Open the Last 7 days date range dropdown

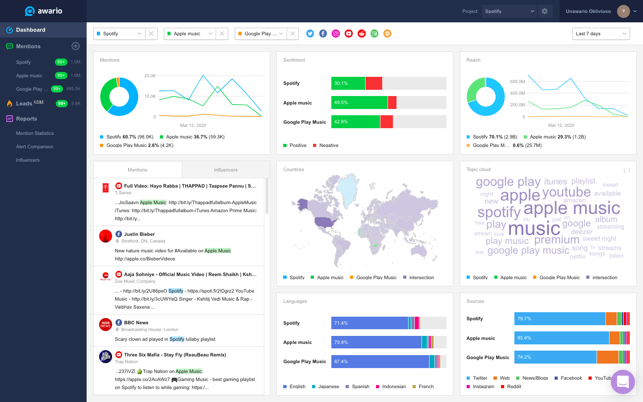coord(601,33)
